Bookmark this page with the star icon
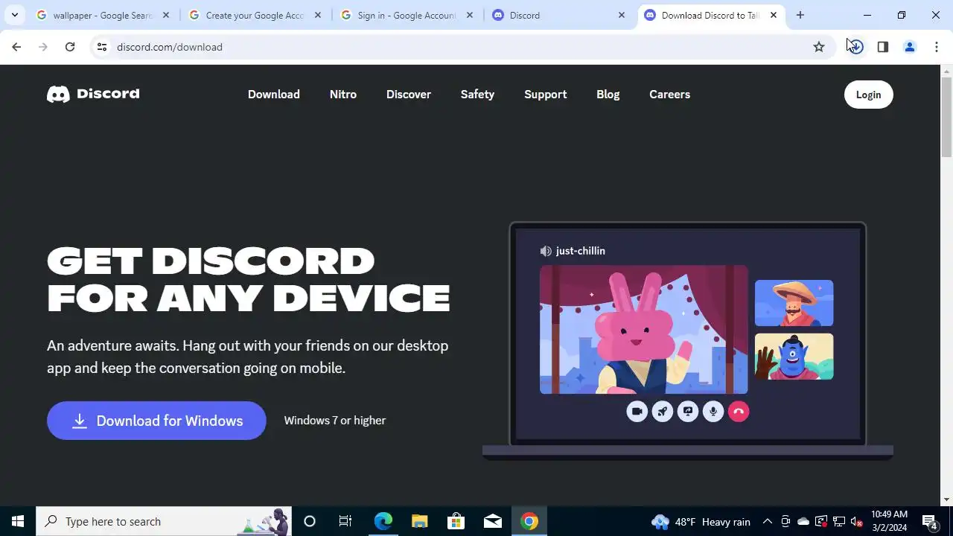 click(819, 47)
